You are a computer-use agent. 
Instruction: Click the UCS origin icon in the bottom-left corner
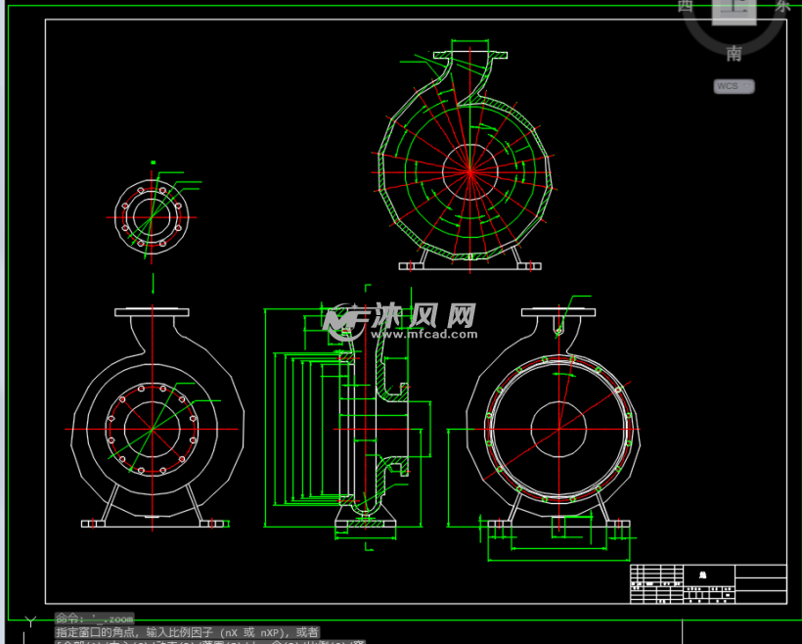29,622
